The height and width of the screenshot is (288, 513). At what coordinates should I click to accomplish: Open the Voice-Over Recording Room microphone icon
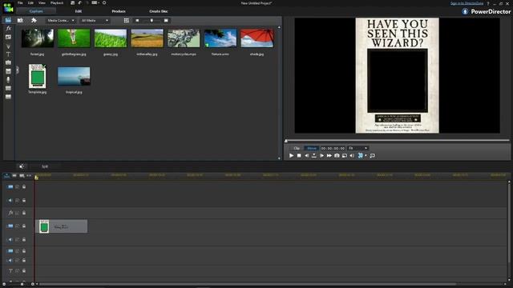tap(9, 79)
